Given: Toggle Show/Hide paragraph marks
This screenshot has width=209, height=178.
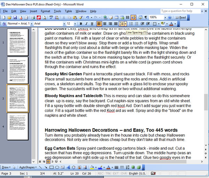Looking at the screenshot, I should click(146, 17).
